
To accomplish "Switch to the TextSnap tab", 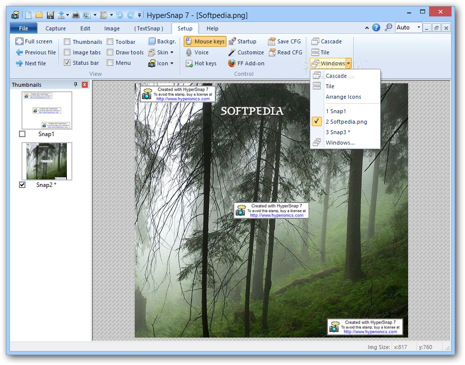I will coord(149,28).
